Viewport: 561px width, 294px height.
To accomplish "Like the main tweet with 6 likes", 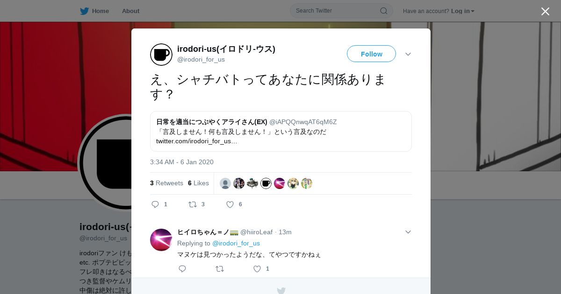I will [x=230, y=204].
